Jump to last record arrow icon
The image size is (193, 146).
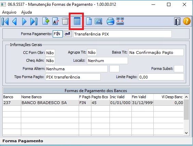[x=34, y=21]
